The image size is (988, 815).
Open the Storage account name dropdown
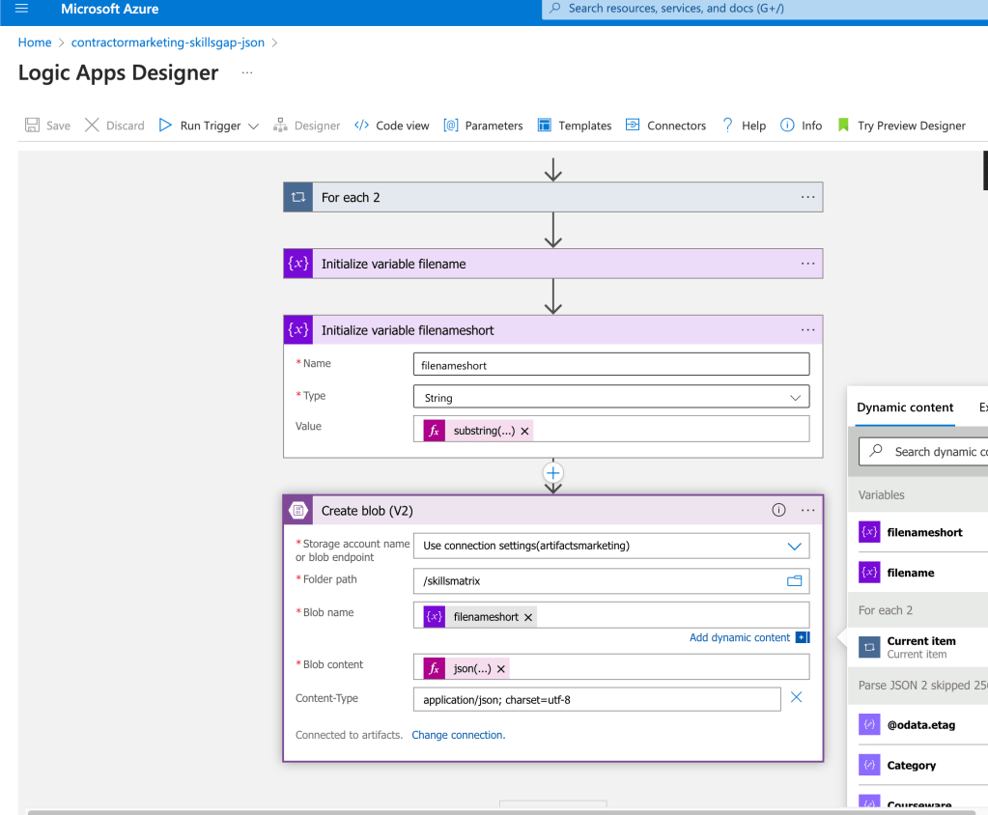[611, 546]
